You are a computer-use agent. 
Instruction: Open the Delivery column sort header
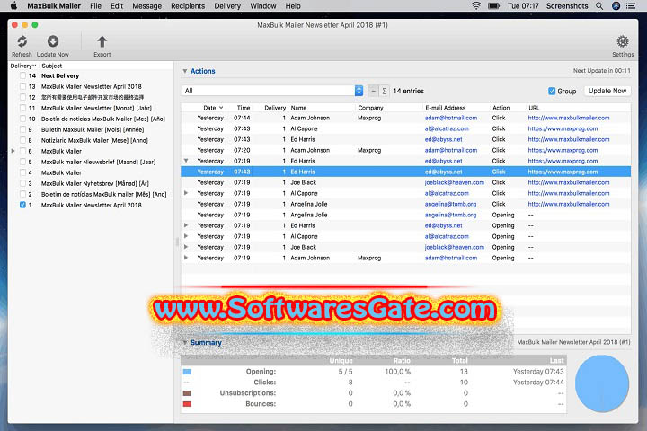pos(23,66)
